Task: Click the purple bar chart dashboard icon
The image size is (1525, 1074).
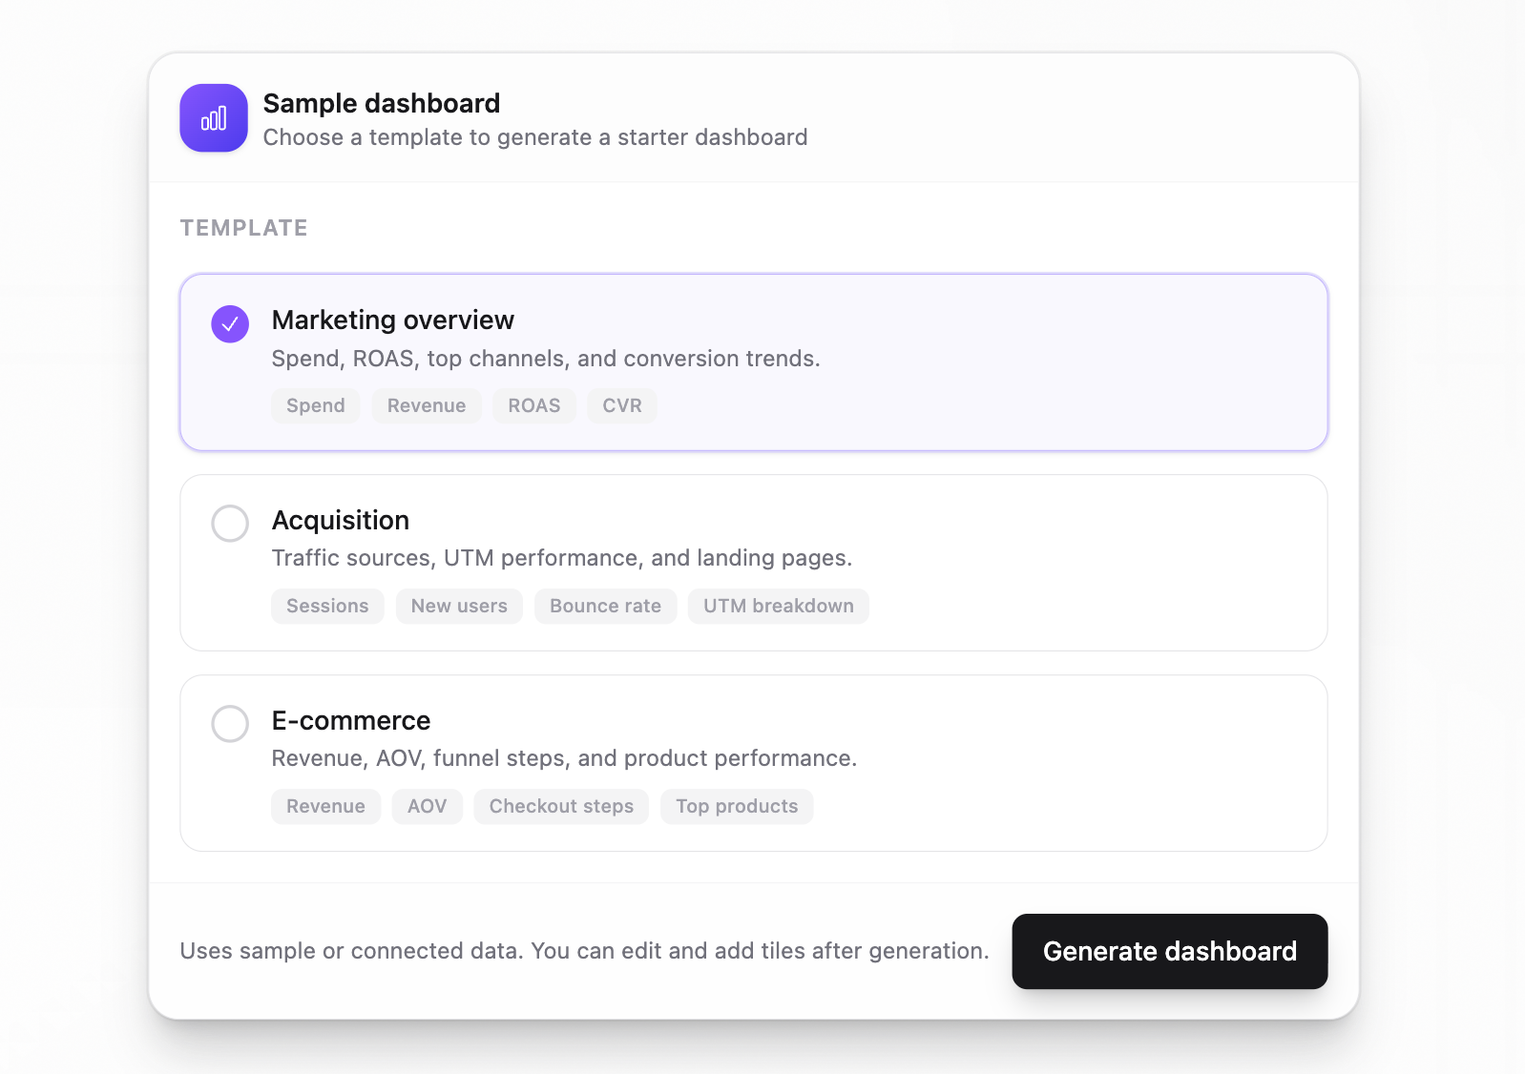Action: pos(214,118)
